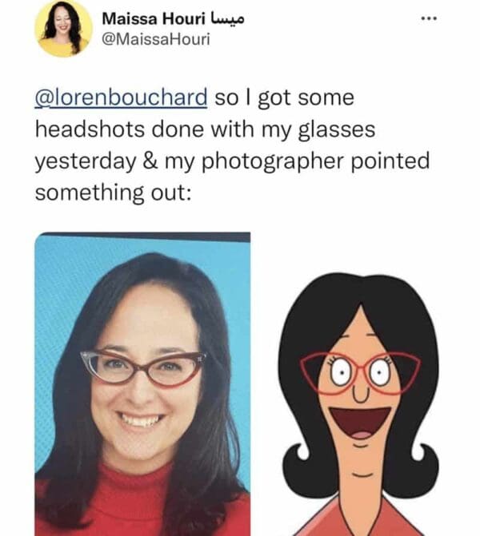The image size is (480, 536).
Task: Click the Arabic name text beside Houri
Action: pos(226,18)
